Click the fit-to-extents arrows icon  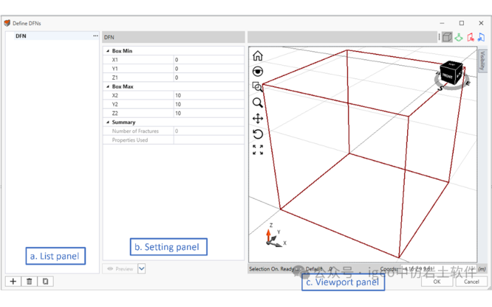tap(258, 150)
